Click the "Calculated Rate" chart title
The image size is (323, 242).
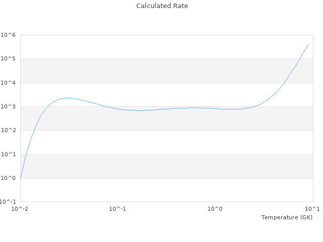click(161, 6)
